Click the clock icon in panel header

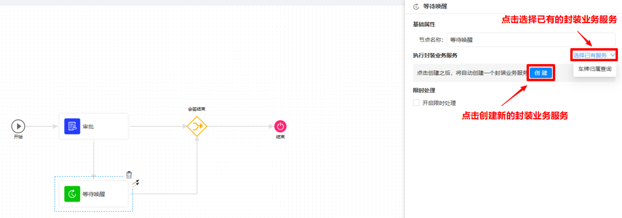pyautogui.click(x=416, y=7)
